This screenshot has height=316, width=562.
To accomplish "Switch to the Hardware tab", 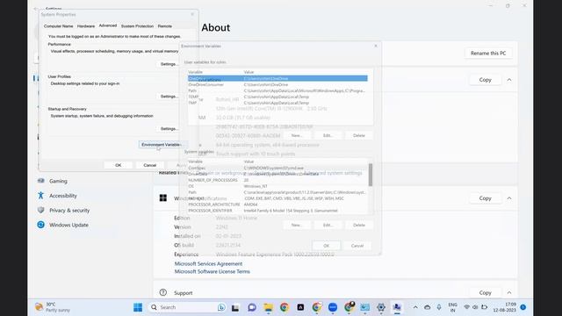I will click(86, 26).
